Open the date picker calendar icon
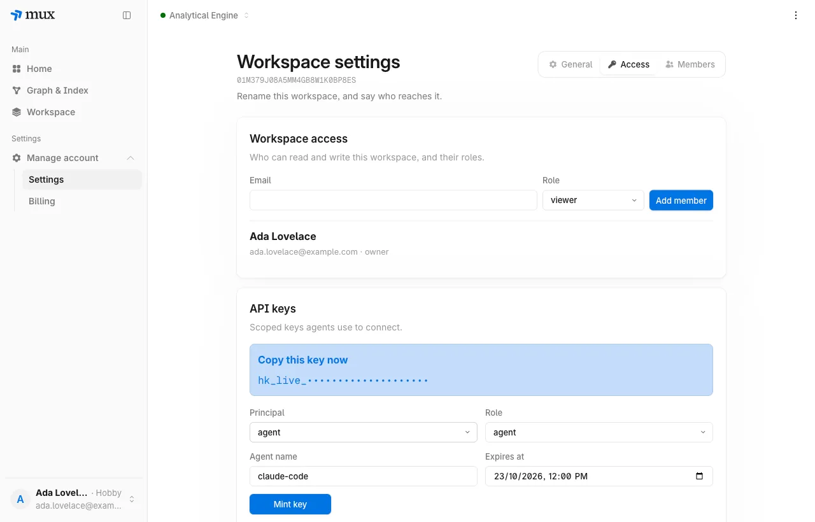Viewport: 815px width, 522px height. [700, 476]
